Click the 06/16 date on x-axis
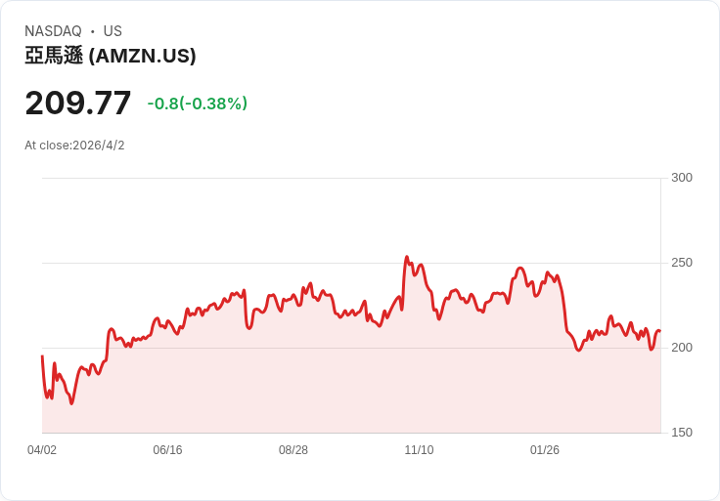Screen dimensions: 720x501 coord(167,450)
